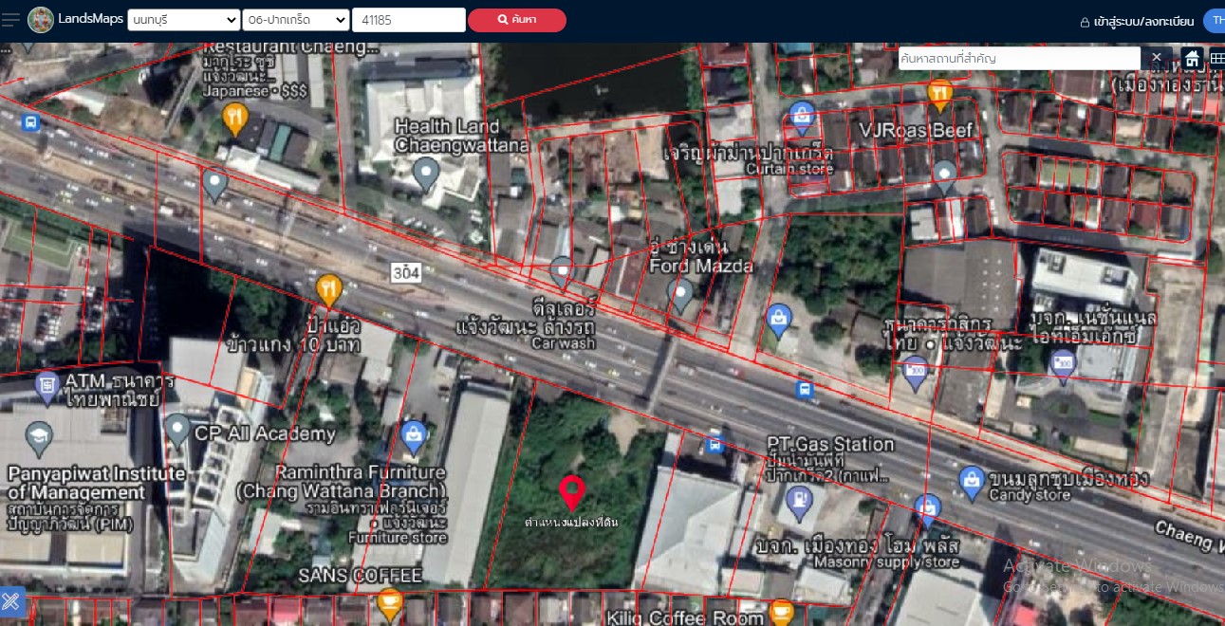Click the LandsMaps round logo emblem

point(41,20)
